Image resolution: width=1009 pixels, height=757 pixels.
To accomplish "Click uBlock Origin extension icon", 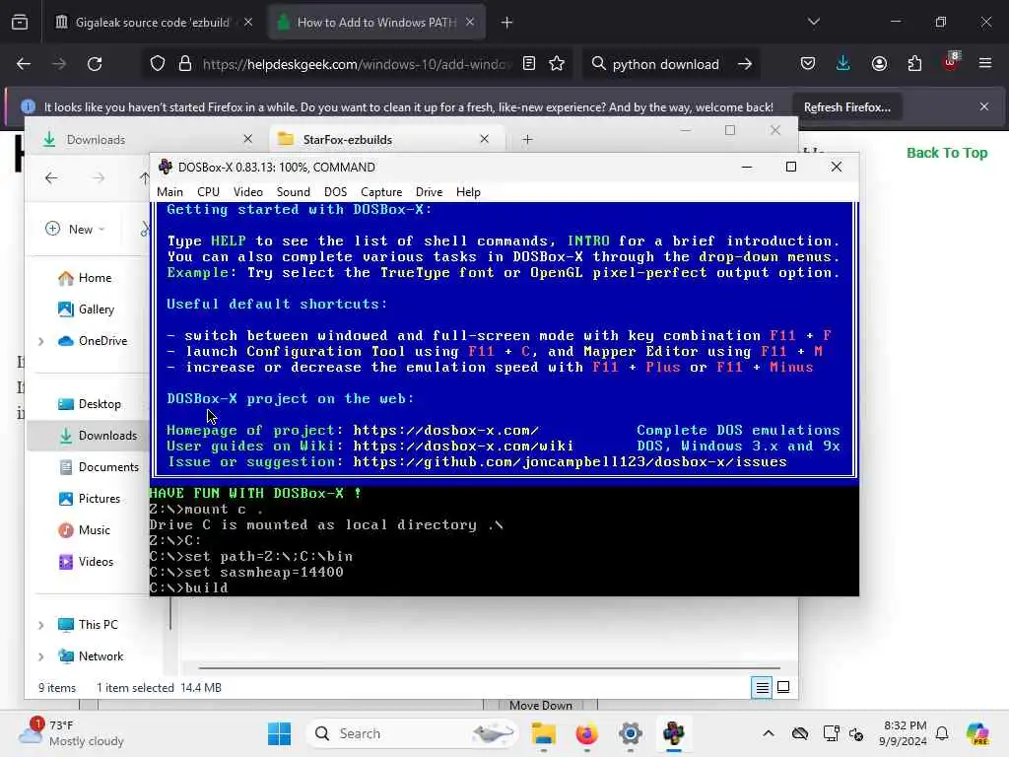I will (x=951, y=62).
